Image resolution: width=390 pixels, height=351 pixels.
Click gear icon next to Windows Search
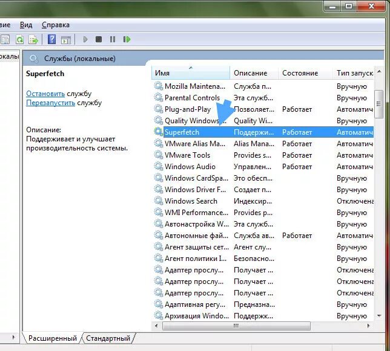[x=158, y=201]
